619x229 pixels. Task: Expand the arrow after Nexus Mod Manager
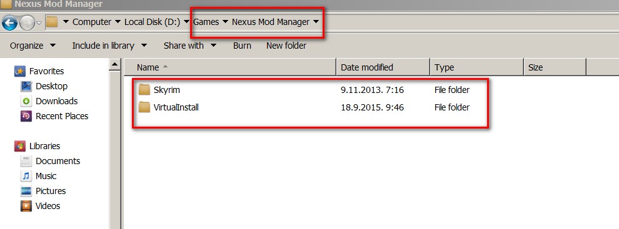click(315, 22)
